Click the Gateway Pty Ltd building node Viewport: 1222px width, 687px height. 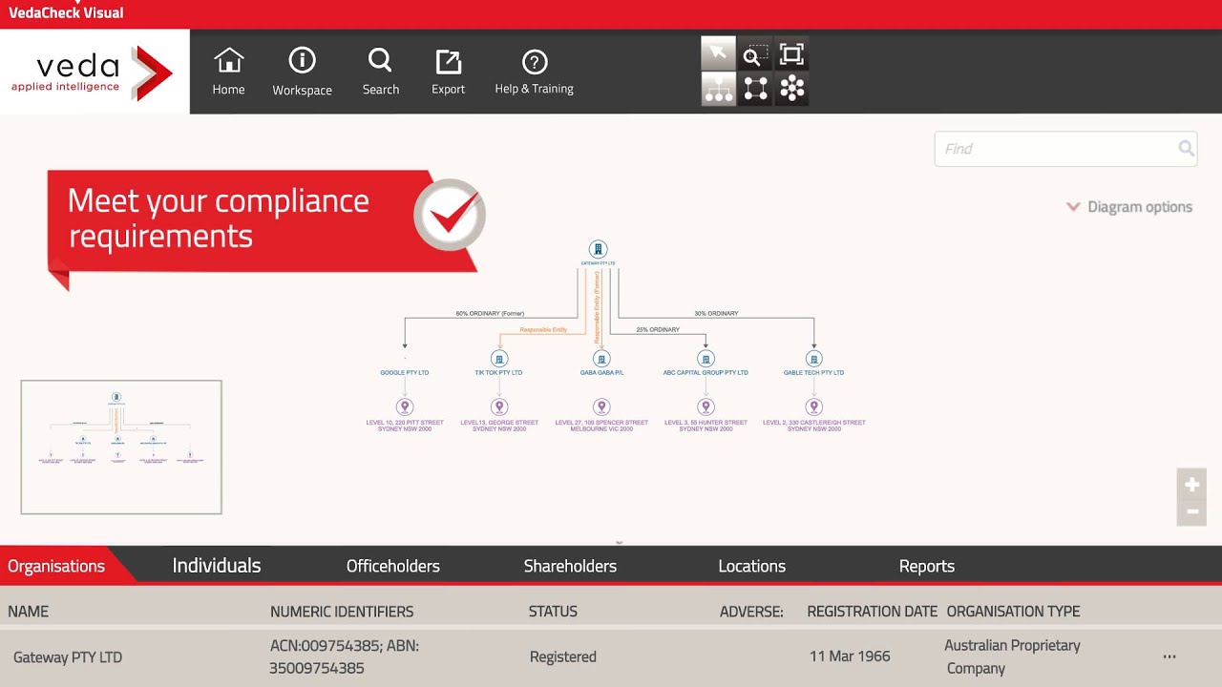(598, 249)
